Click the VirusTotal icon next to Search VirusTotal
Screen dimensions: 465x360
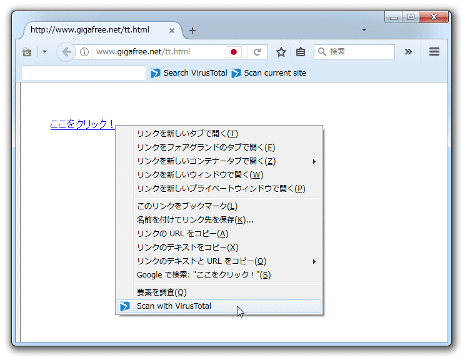[156, 73]
